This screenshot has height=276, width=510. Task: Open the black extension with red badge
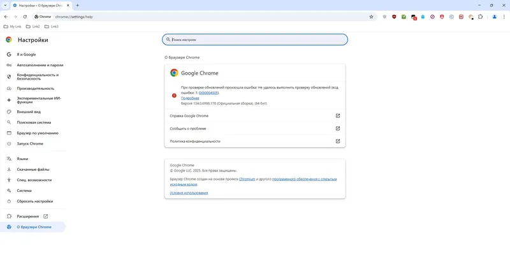point(413,17)
